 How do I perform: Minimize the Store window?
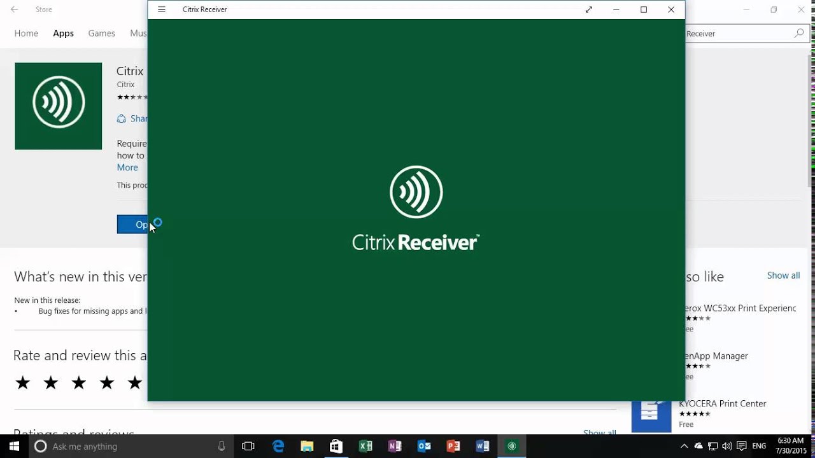[x=746, y=10]
